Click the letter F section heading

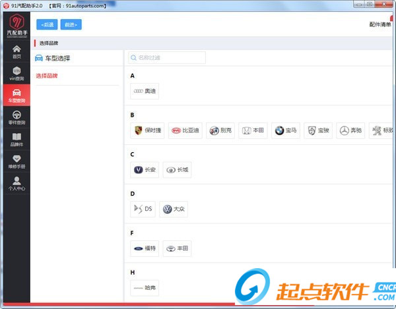tap(132, 233)
